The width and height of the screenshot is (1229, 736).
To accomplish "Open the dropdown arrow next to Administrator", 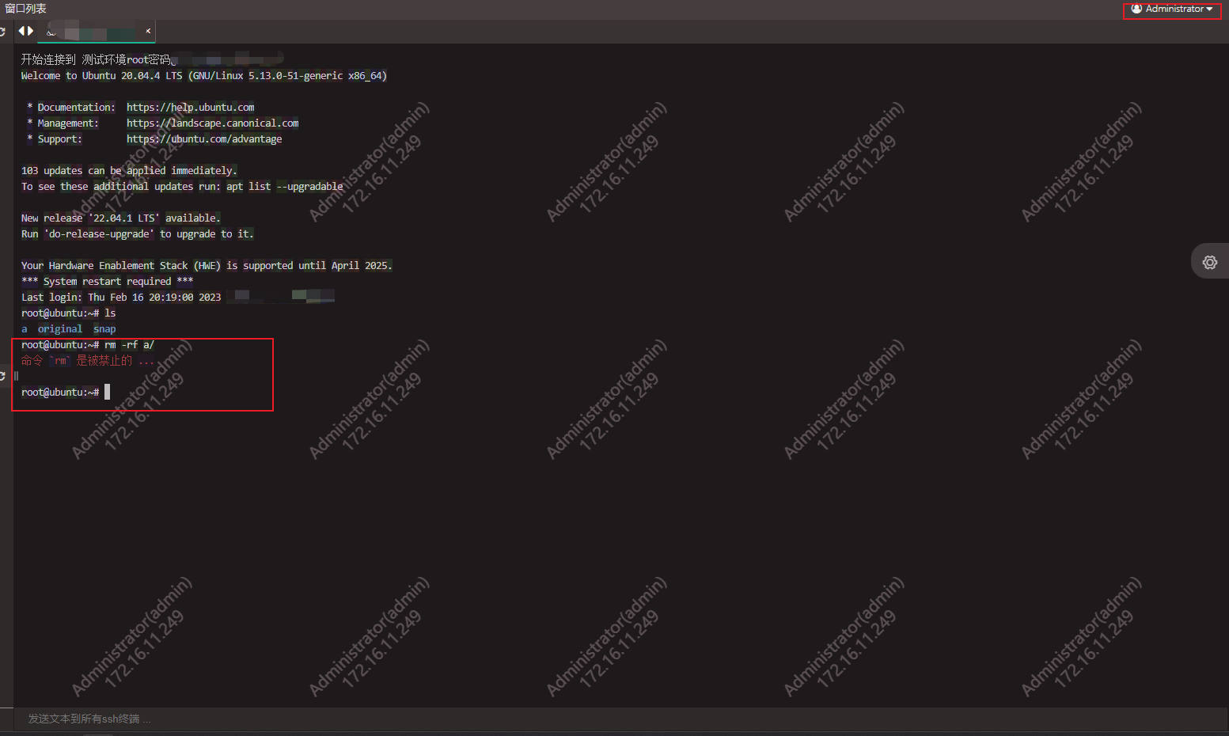I will [x=1208, y=9].
